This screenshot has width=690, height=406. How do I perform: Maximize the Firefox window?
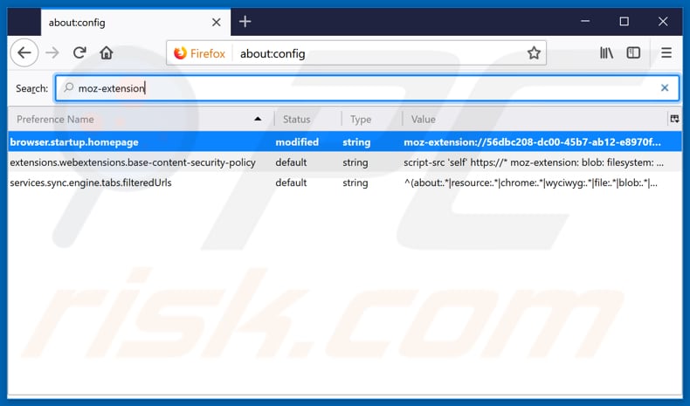pos(624,21)
